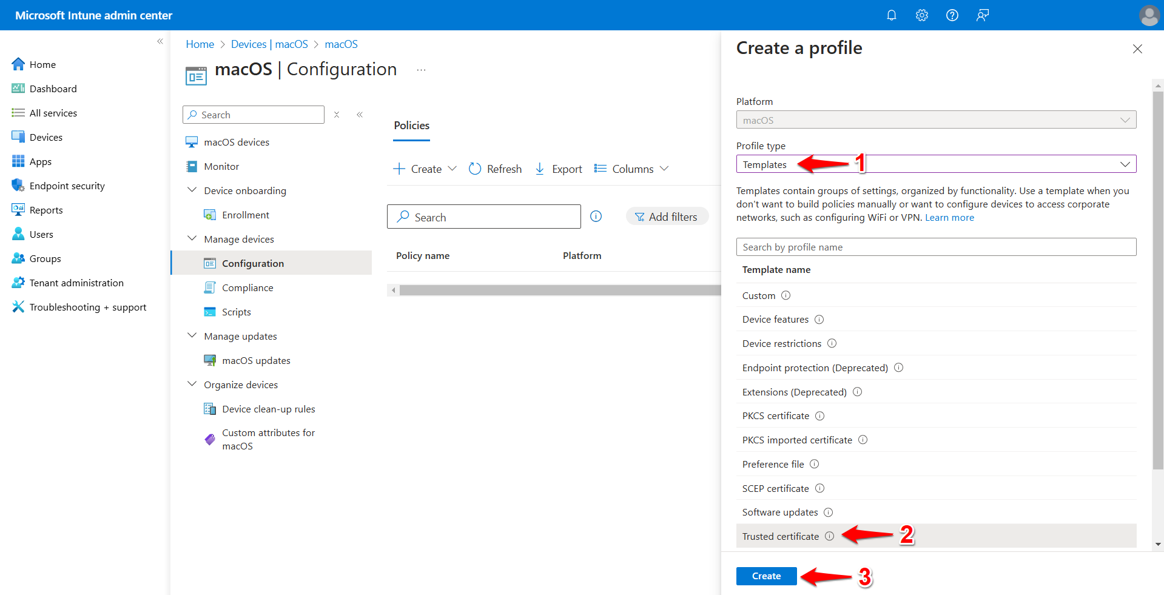Go to Devices | macOS breadcrumb

point(269,44)
